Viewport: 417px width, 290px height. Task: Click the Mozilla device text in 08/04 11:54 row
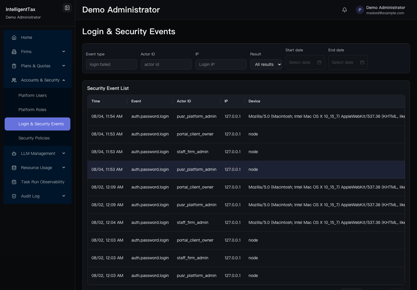[327, 116]
